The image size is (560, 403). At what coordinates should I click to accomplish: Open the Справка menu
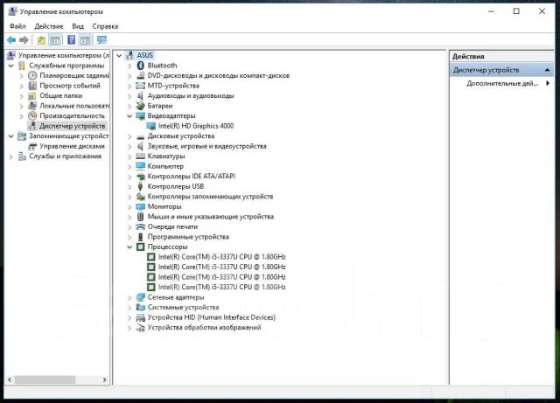[x=105, y=26]
